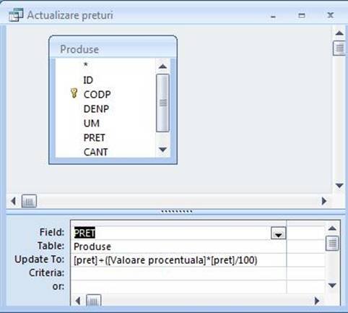Click the design grid scroll-down arrow
Image resolution: width=348 pixels, height=313 pixels.
[x=332, y=286]
